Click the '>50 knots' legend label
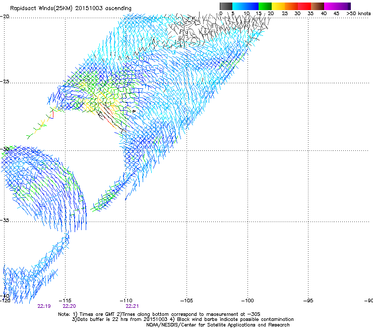The image size is (373, 328). (358, 13)
